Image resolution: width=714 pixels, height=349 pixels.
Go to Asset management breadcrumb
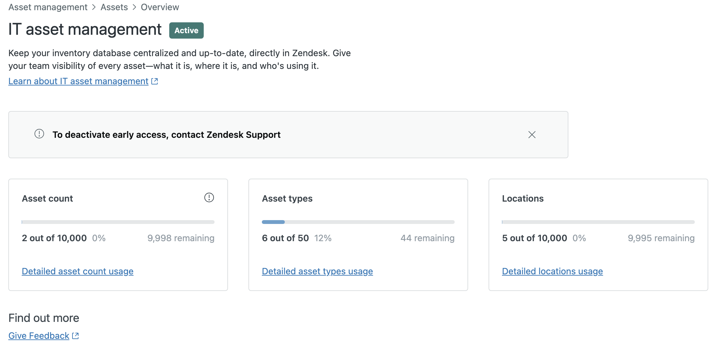point(48,7)
